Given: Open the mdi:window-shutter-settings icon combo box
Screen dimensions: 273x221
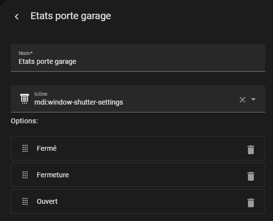Looking at the screenshot, I should tap(138, 99).
